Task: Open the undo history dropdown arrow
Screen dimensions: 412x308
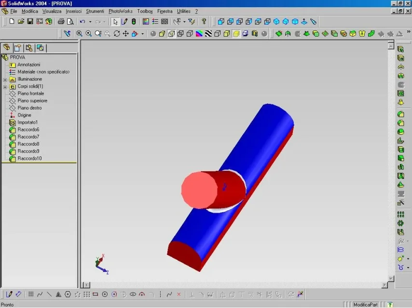Action: (90, 22)
